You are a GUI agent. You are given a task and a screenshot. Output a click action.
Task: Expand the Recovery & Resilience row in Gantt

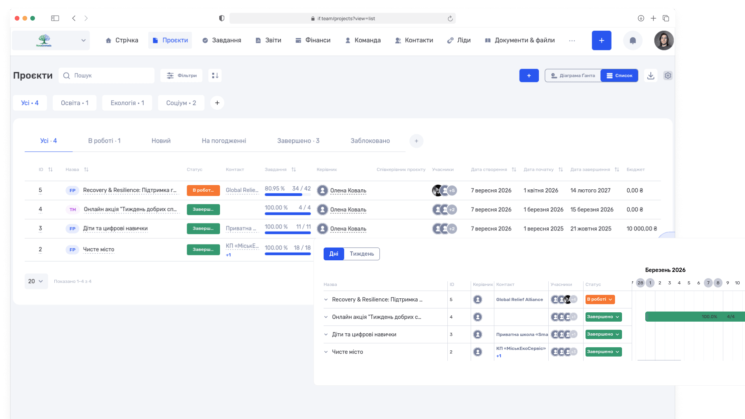[x=326, y=300]
